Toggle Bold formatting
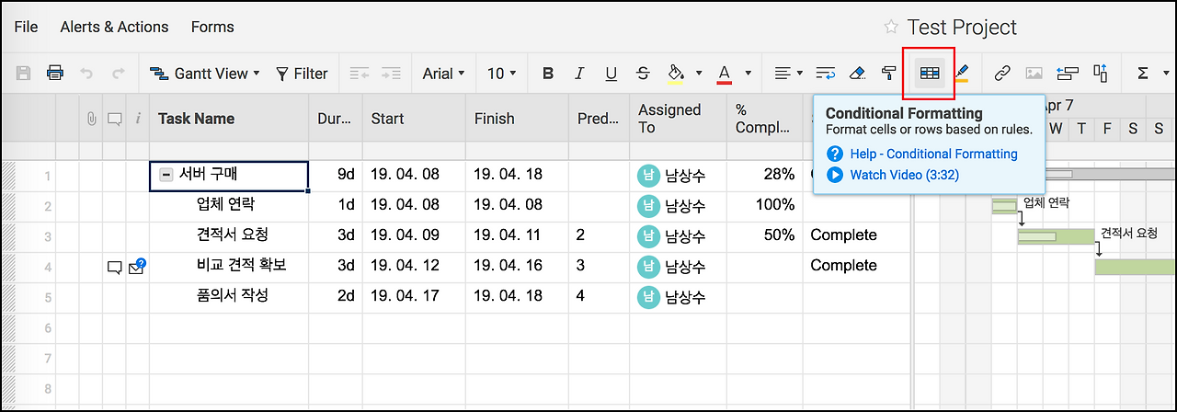The height and width of the screenshot is (412, 1177). (x=548, y=74)
